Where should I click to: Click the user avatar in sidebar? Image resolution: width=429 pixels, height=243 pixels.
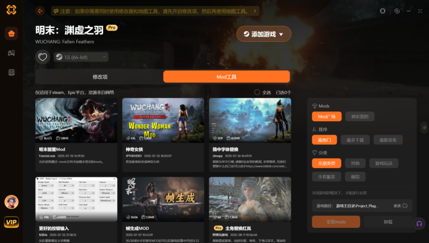tap(11, 202)
